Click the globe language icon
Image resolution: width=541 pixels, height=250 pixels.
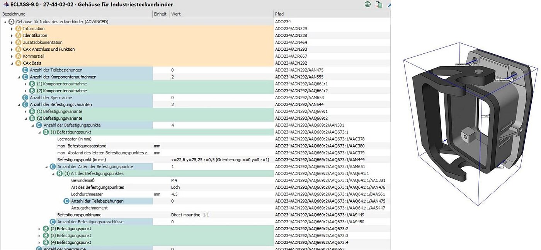367,4
